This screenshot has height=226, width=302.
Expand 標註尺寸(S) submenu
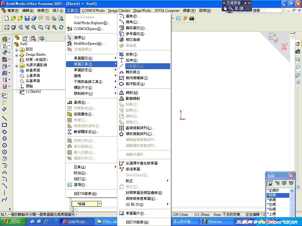click(91, 88)
